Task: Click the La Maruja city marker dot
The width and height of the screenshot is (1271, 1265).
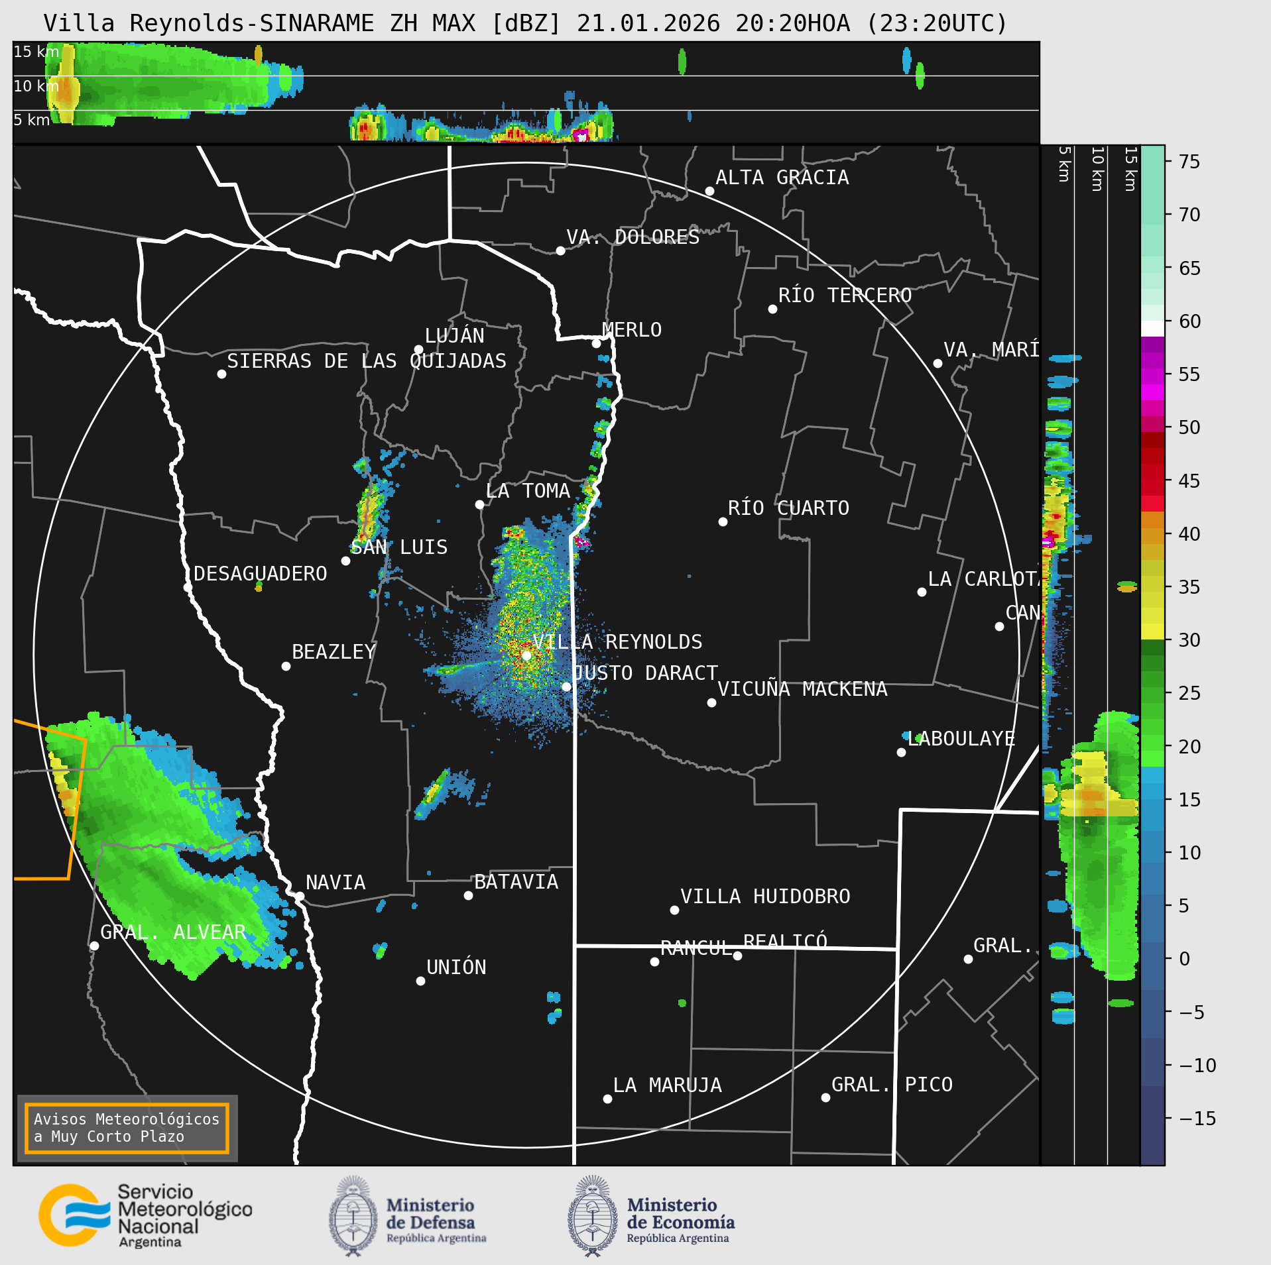Action: 607,1099
